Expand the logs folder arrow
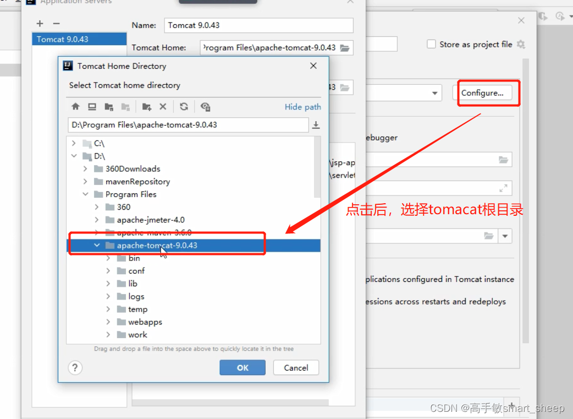 pos(108,296)
